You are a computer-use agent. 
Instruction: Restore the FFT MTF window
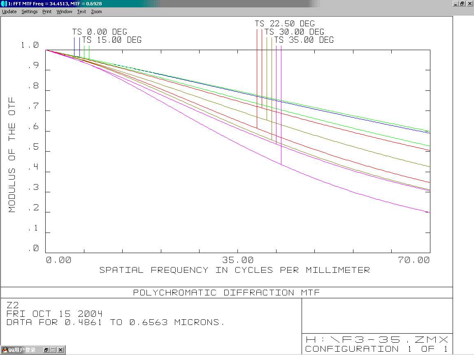(462, 4)
